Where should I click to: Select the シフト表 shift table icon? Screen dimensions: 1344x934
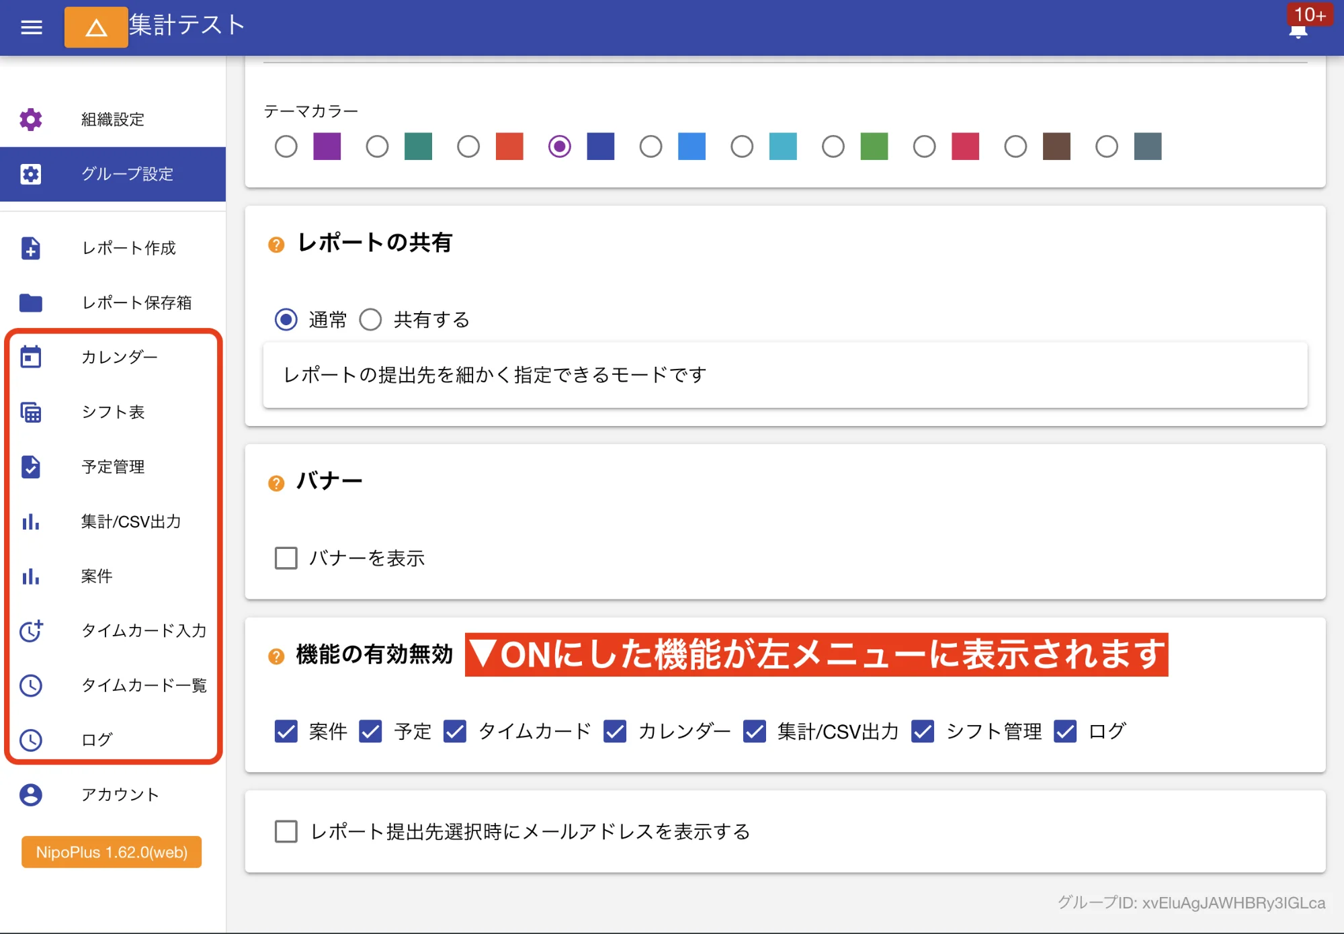click(30, 413)
